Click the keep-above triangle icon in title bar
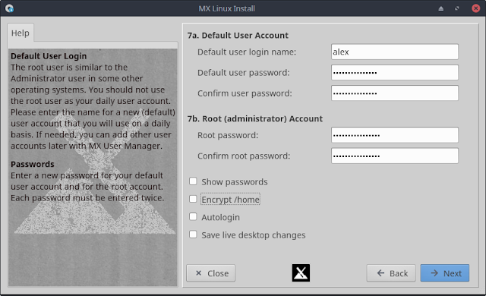 [440, 8]
